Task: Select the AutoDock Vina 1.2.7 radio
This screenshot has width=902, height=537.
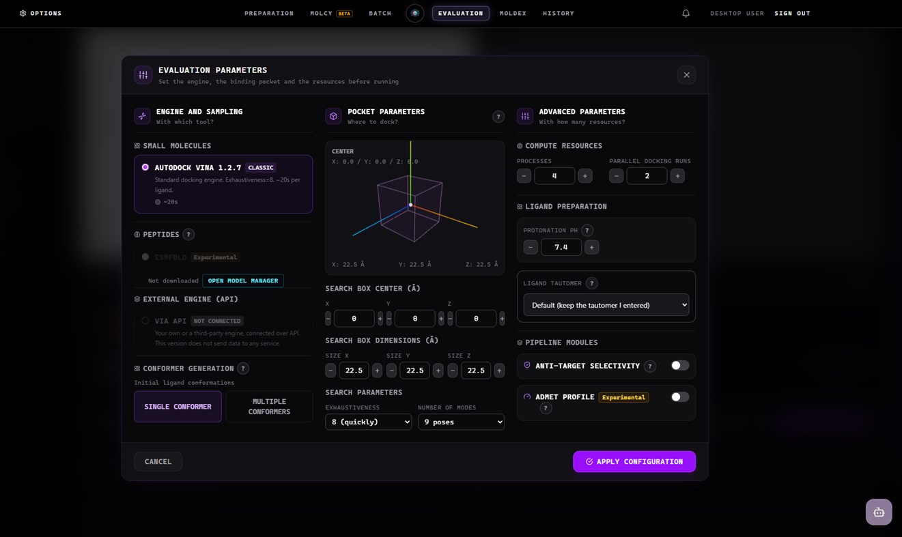Action: (x=145, y=167)
